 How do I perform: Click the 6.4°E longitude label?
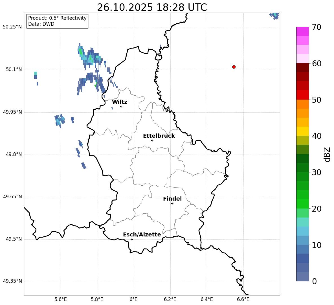(206, 299)
